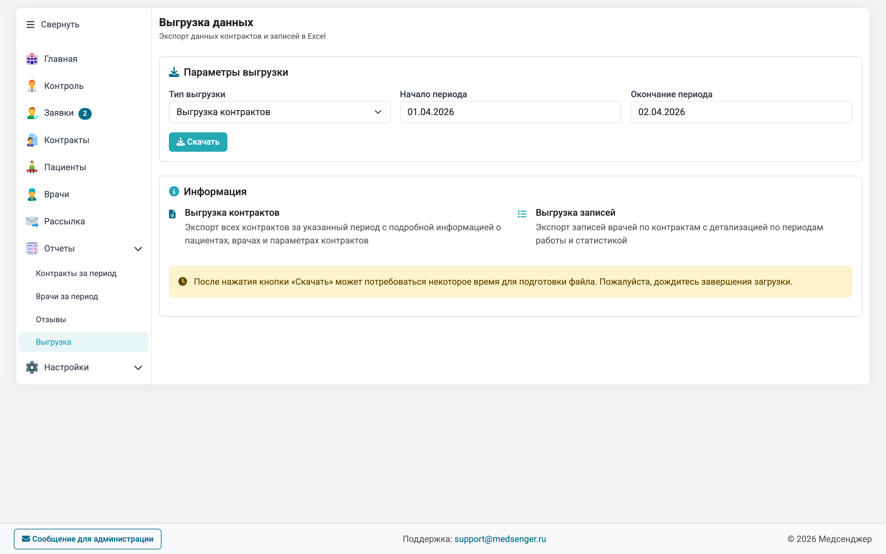Image resolution: width=886 pixels, height=554 pixels.
Task: Click the Настройки menu label
Action: pyautogui.click(x=66, y=367)
